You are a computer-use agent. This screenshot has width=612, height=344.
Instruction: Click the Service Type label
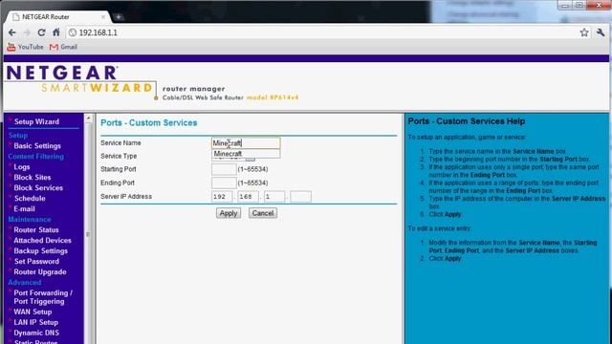coord(119,156)
